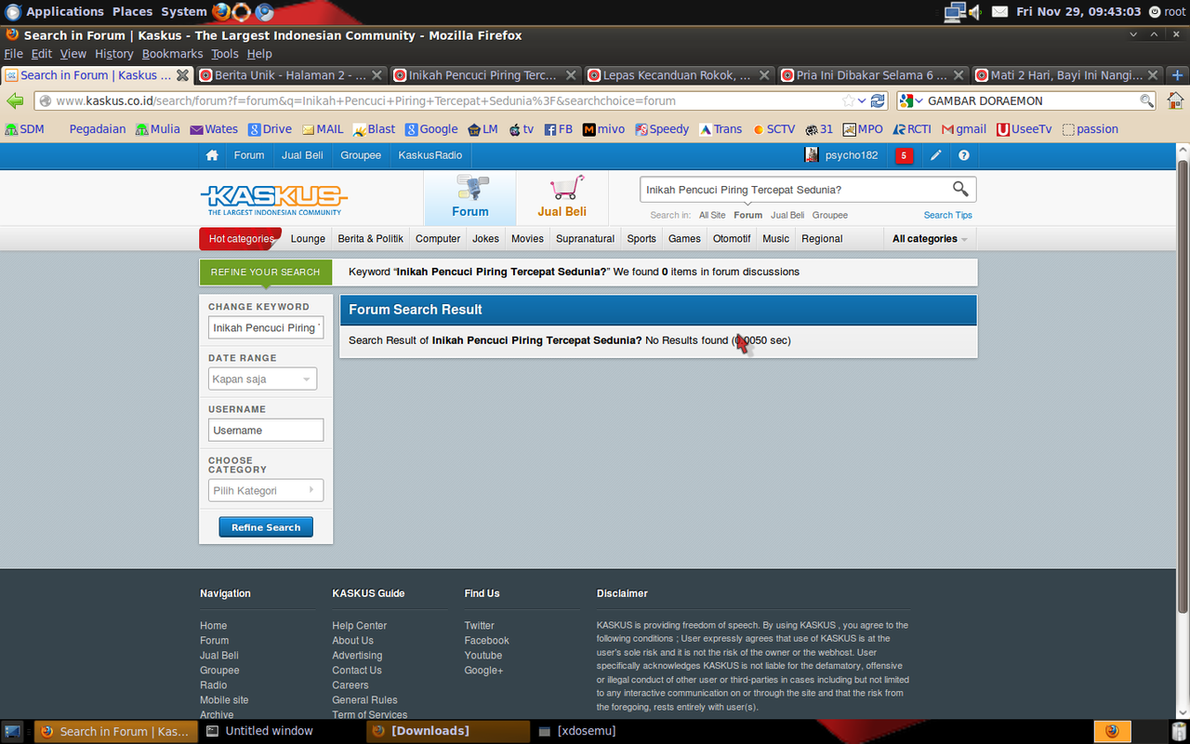Screen dimensions: 1190x744
Task: Switch to the Inikah Pencuci Piring tab
Action: pyautogui.click(x=484, y=75)
